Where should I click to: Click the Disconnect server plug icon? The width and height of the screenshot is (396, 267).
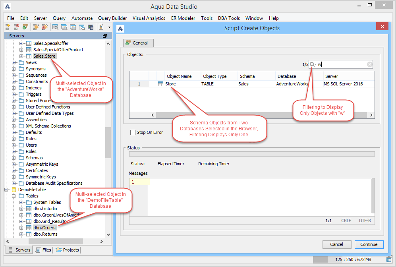click(44, 27)
